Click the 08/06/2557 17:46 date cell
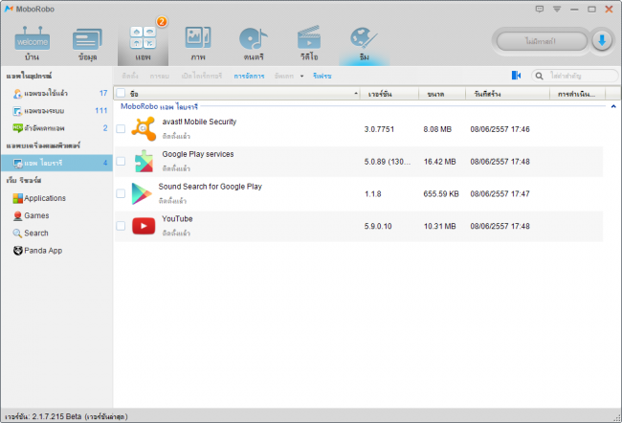Viewport: 622px width, 423px height. pos(500,129)
